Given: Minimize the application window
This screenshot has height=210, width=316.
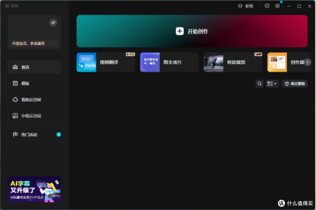Looking at the screenshot, I should 289,6.
